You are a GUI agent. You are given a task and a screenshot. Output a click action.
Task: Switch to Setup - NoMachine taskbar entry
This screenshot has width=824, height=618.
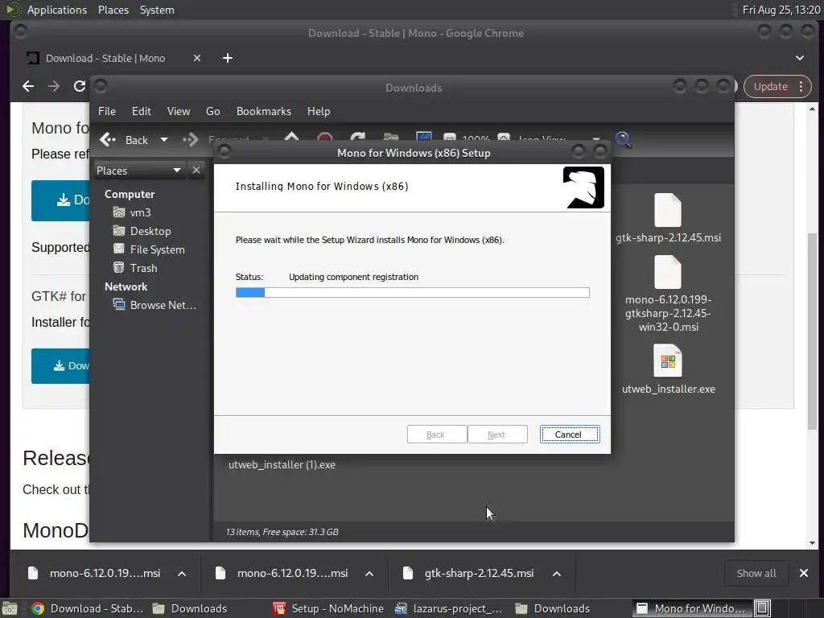click(x=329, y=608)
